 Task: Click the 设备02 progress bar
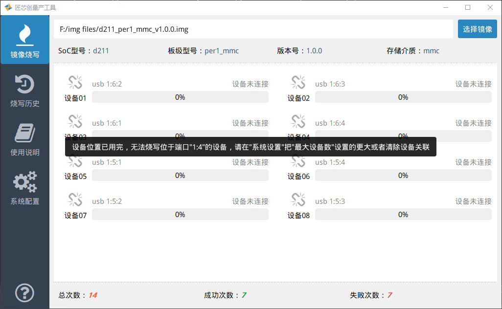tap(403, 97)
